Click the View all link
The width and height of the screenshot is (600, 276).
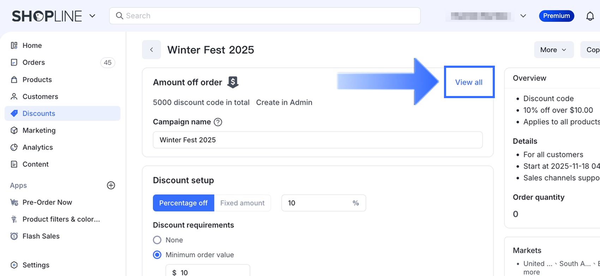click(x=469, y=82)
